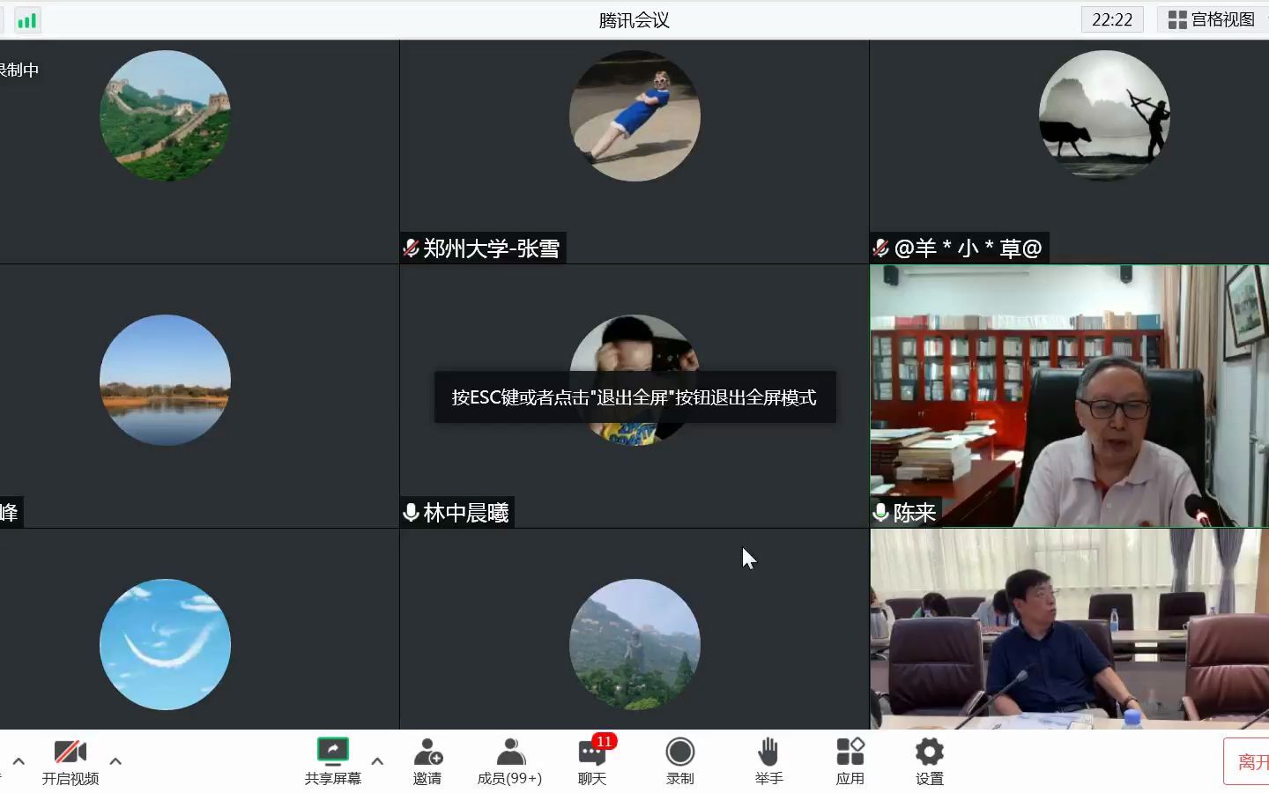Switch layout via 宫格视图 button

1212,19
